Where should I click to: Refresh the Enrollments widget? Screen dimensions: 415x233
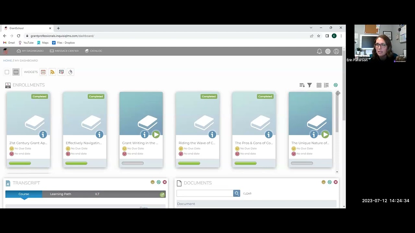click(x=336, y=85)
